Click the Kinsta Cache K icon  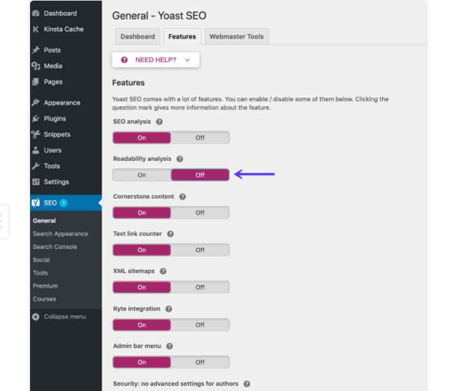click(36, 29)
